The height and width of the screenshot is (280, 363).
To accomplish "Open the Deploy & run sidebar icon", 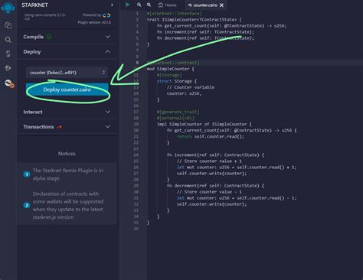I will [8, 68].
